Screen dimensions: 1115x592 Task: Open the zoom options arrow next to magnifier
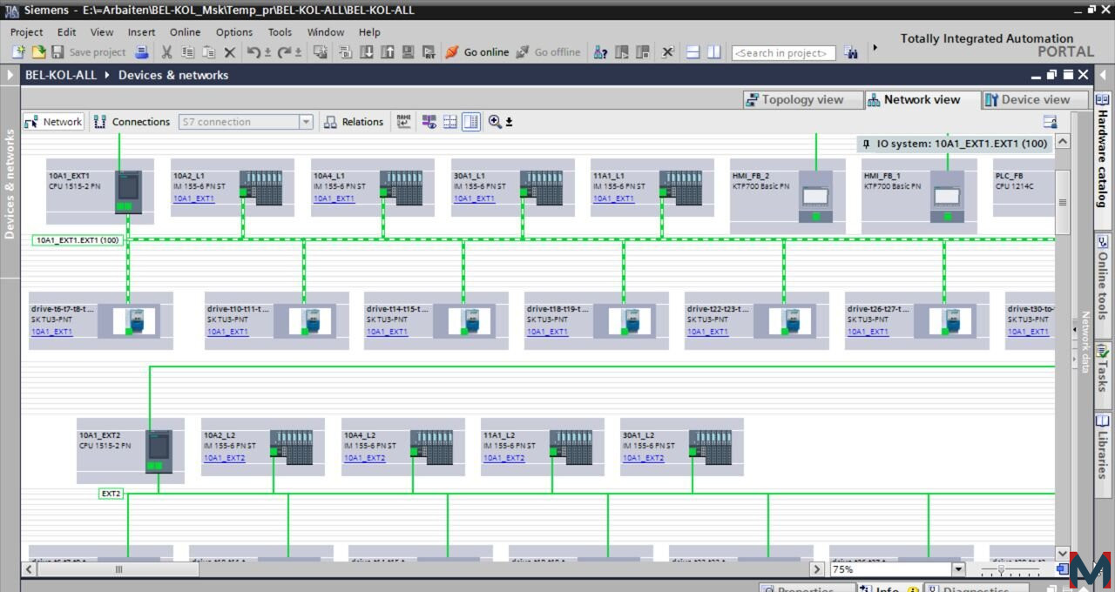(x=509, y=122)
